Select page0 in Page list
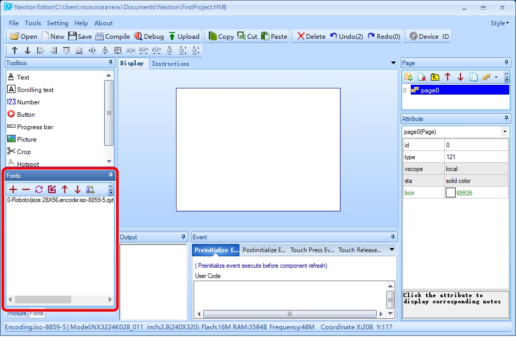The image size is (516, 354). coord(460,90)
